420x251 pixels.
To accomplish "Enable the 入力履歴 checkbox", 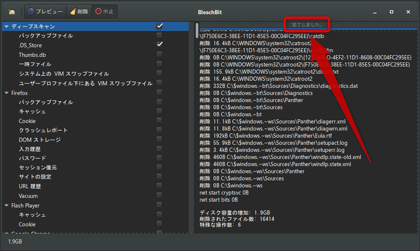I will 159,148.
